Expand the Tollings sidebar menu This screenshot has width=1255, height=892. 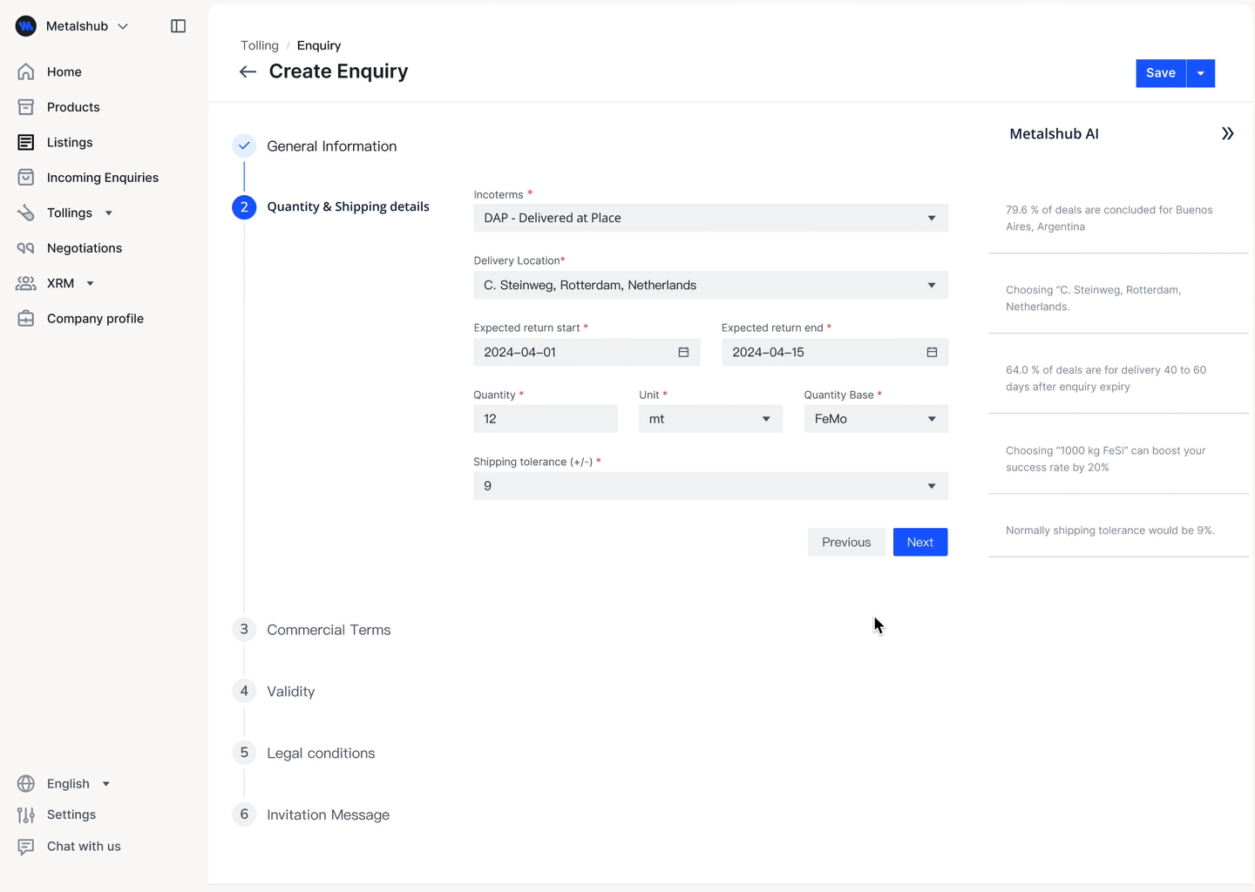point(108,213)
